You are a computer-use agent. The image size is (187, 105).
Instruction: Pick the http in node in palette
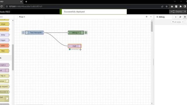4,76
